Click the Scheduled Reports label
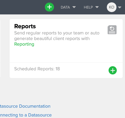 [34, 69]
